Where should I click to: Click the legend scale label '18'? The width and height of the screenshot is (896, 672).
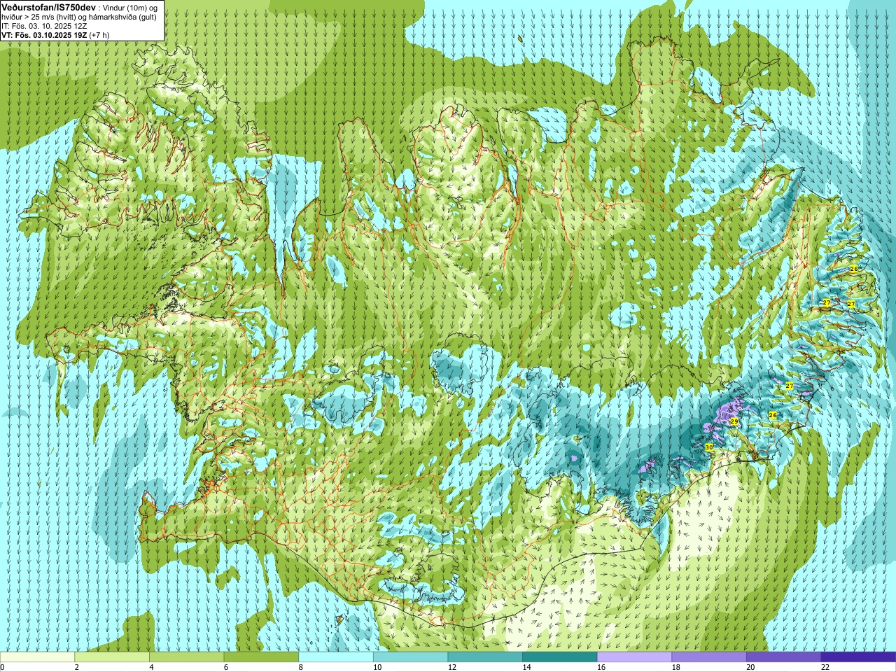pos(675,667)
